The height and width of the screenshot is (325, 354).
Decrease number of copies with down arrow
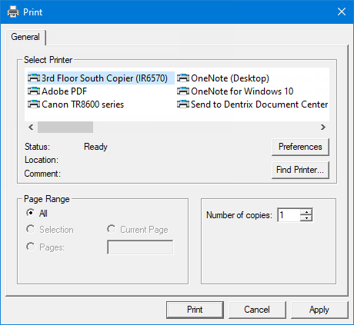click(x=306, y=218)
